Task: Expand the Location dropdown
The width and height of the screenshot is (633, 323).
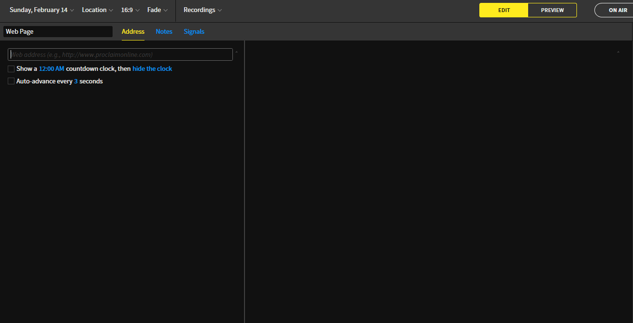Action: point(97,10)
